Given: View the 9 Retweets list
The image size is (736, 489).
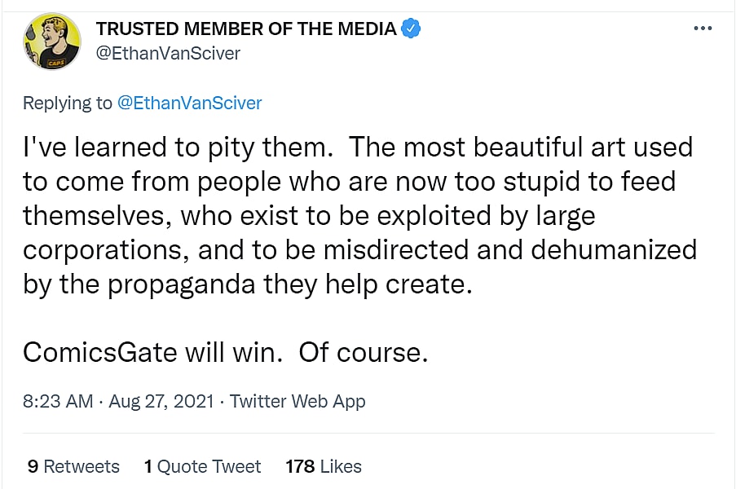Looking at the screenshot, I should click(x=73, y=466).
